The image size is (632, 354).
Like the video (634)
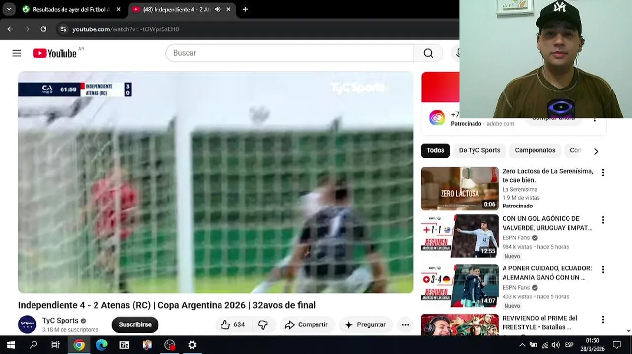coord(233,324)
